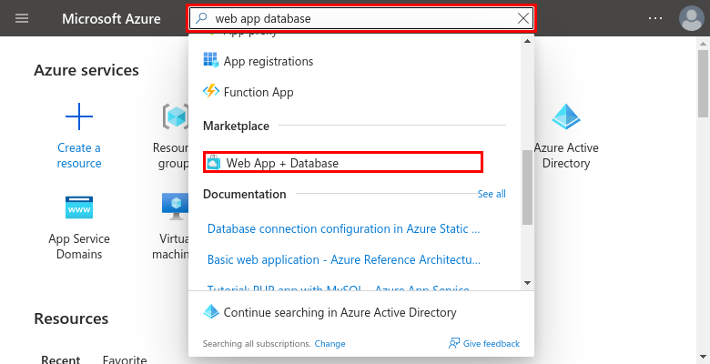Viewport: 710px width, 364px height.
Task: Open Database connection configuration documentation link
Action: click(x=344, y=227)
